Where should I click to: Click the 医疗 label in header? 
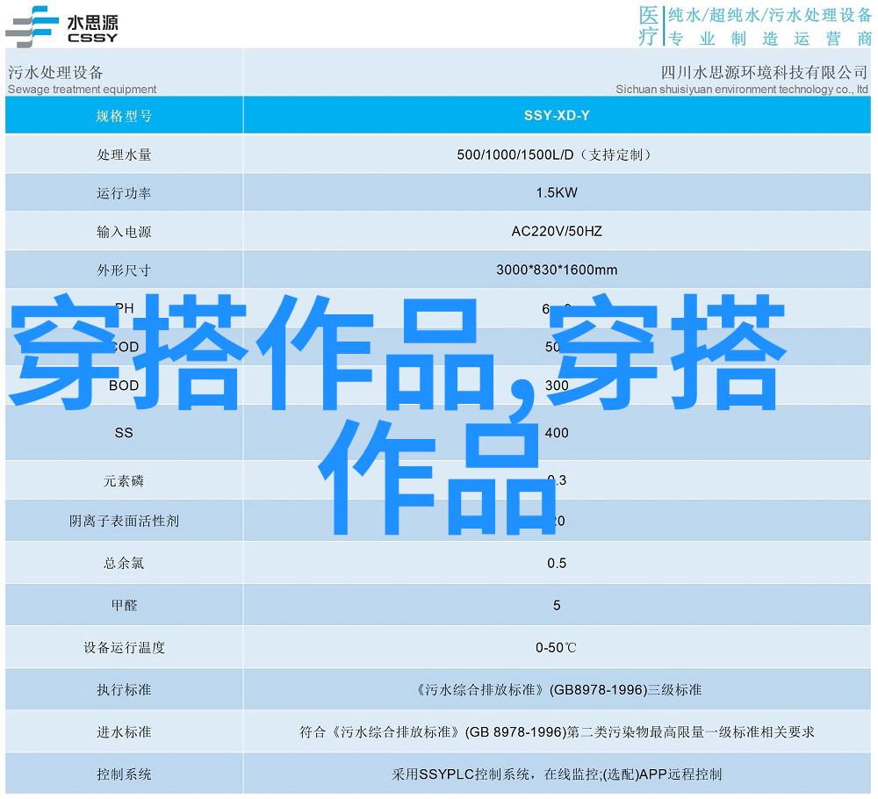[x=647, y=26]
